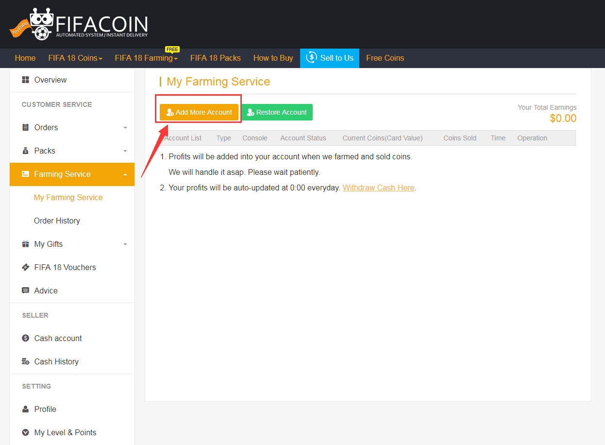Click the FIFACOIN robot logo
Screen dimensions: 605x445
[78, 24]
